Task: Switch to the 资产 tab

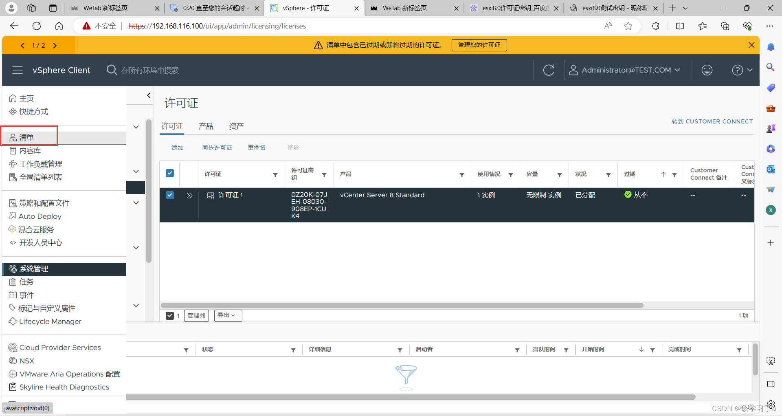Action: click(x=236, y=126)
